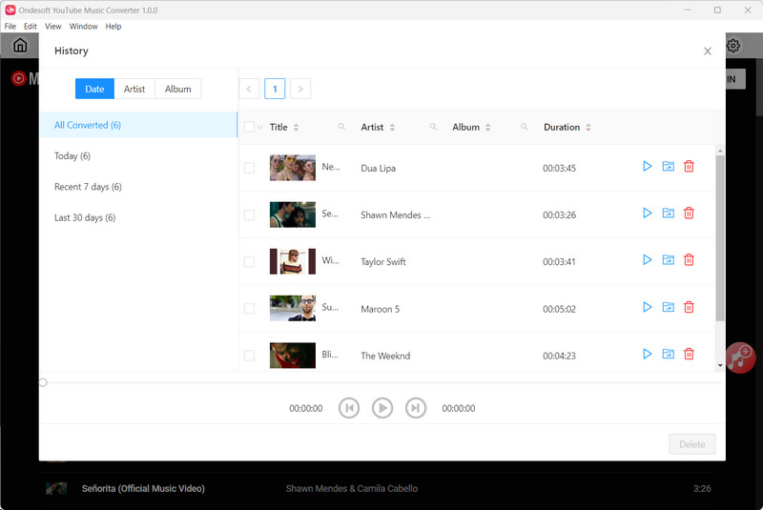This screenshot has width=763, height=510.
Task: Skip to the next track in player
Action: (x=416, y=408)
